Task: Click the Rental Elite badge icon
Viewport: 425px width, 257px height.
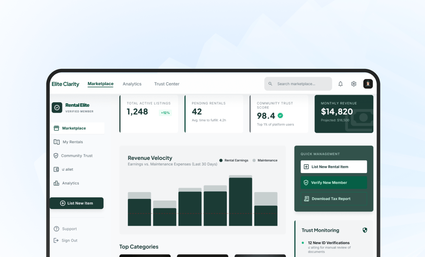Action: (x=57, y=108)
